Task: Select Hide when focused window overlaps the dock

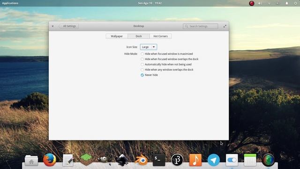Action: click(170, 59)
